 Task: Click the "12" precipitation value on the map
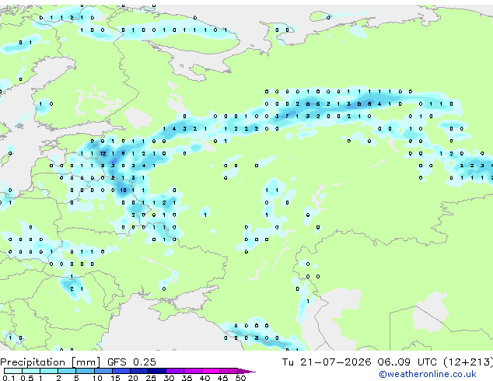point(103,153)
